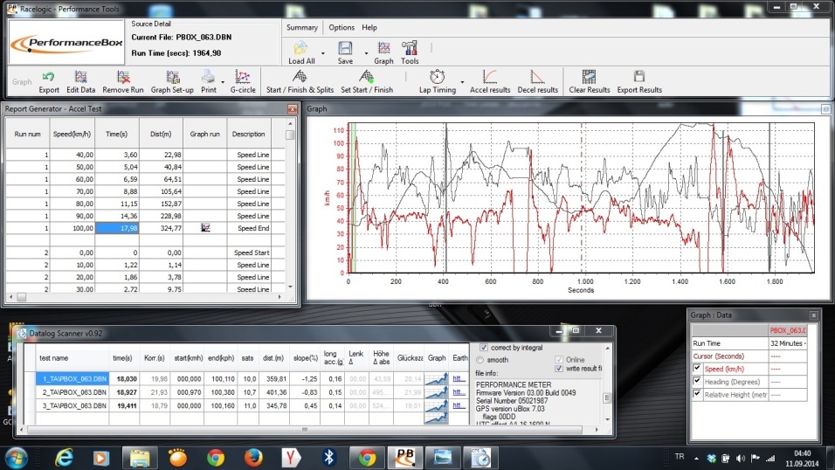The height and width of the screenshot is (470, 835).
Task: Toggle the 'correct by integral' checkbox
Action: pos(486,348)
